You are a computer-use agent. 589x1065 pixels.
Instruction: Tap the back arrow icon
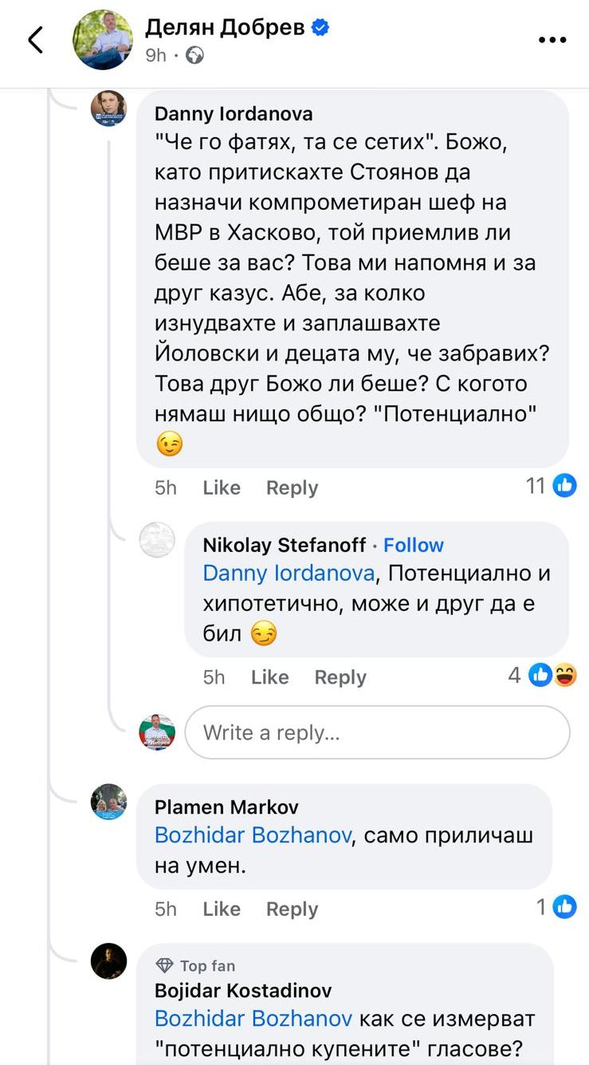click(35, 39)
